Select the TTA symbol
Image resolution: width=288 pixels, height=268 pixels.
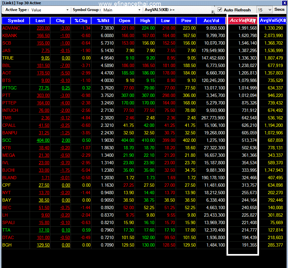(x=6, y=230)
